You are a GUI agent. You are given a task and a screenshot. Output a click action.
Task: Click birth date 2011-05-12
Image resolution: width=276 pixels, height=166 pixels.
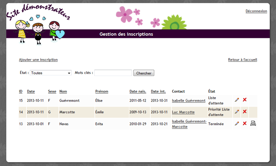coord(138,101)
